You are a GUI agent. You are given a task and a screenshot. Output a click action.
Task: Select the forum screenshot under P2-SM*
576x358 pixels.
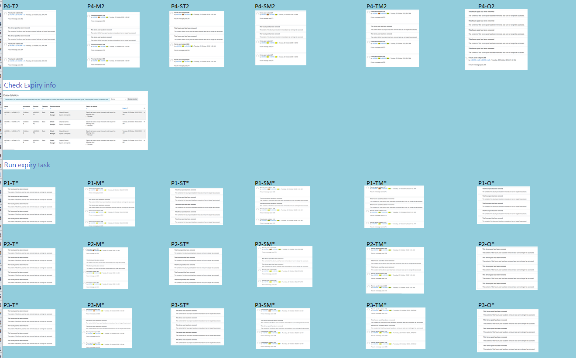(x=284, y=267)
